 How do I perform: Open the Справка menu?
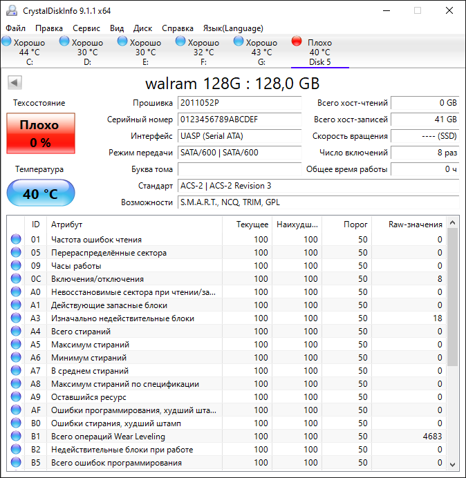[178, 28]
